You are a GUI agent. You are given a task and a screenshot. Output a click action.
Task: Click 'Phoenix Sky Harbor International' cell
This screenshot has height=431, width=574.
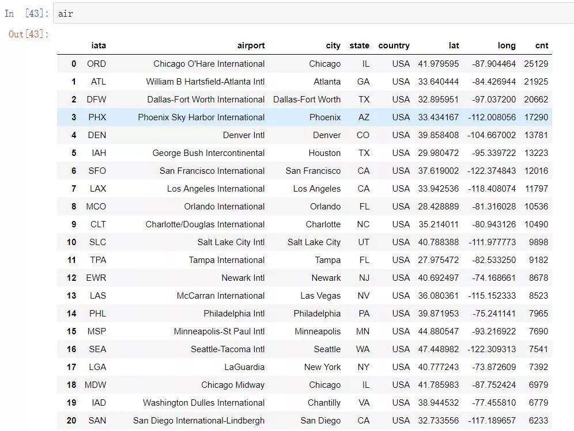tap(201, 117)
